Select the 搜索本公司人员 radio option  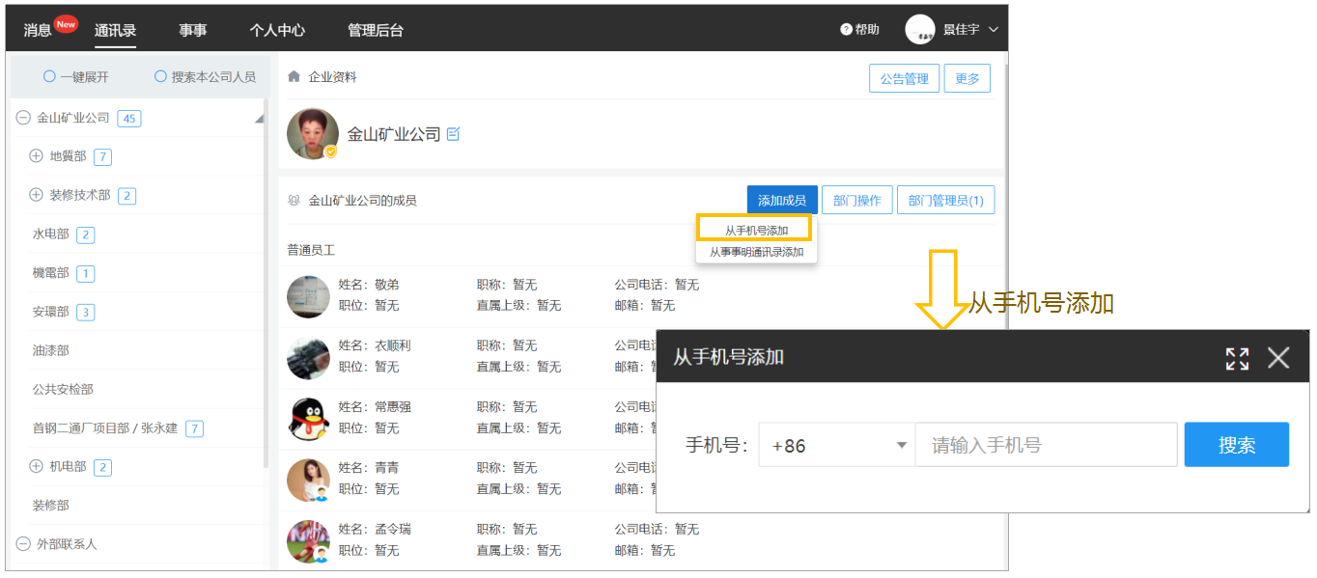click(x=161, y=76)
